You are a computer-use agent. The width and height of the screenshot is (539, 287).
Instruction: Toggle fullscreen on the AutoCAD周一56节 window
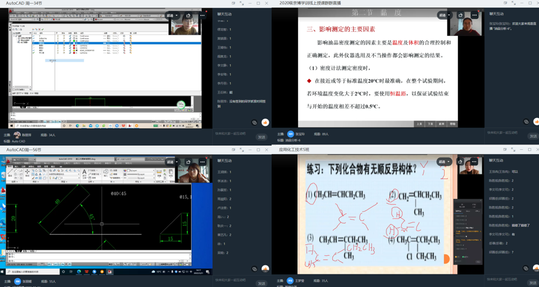[x=242, y=150]
